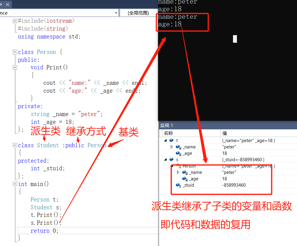Click the 'protected:' keyword line
297x246 pixels.
click(34, 161)
